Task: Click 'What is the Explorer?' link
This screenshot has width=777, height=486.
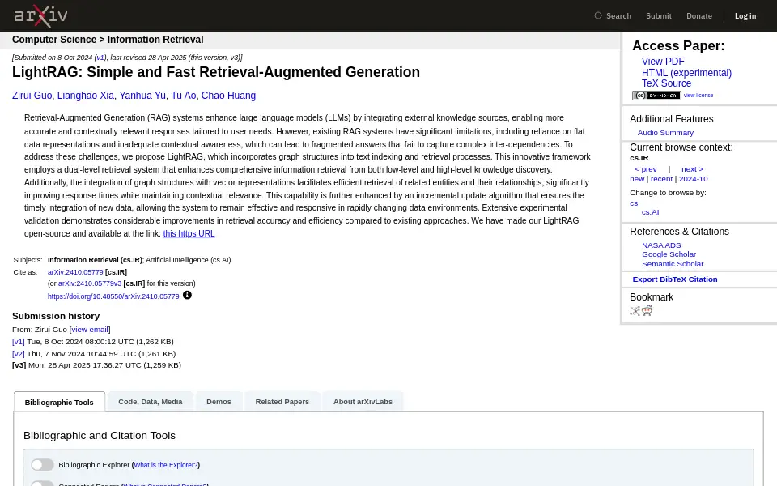Action: pos(165,465)
